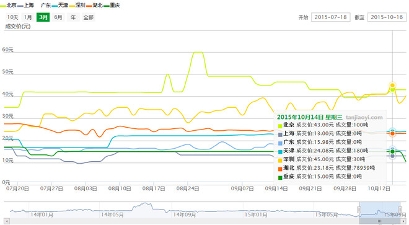Show 全部 data range
Image resolution: width=409 pixels, height=225 pixels.
pyautogui.click(x=89, y=17)
